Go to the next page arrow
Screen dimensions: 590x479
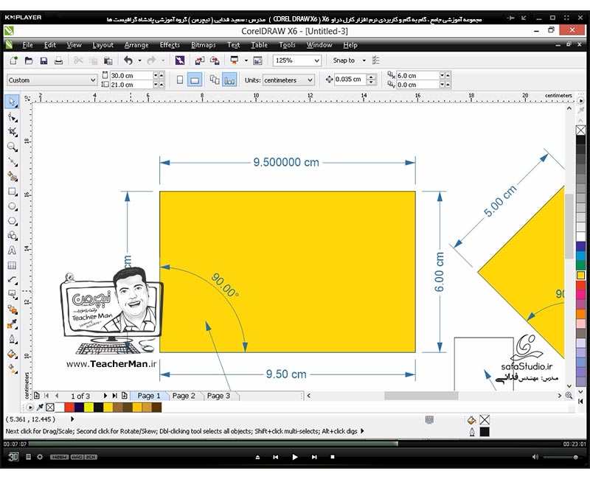[105, 396]
